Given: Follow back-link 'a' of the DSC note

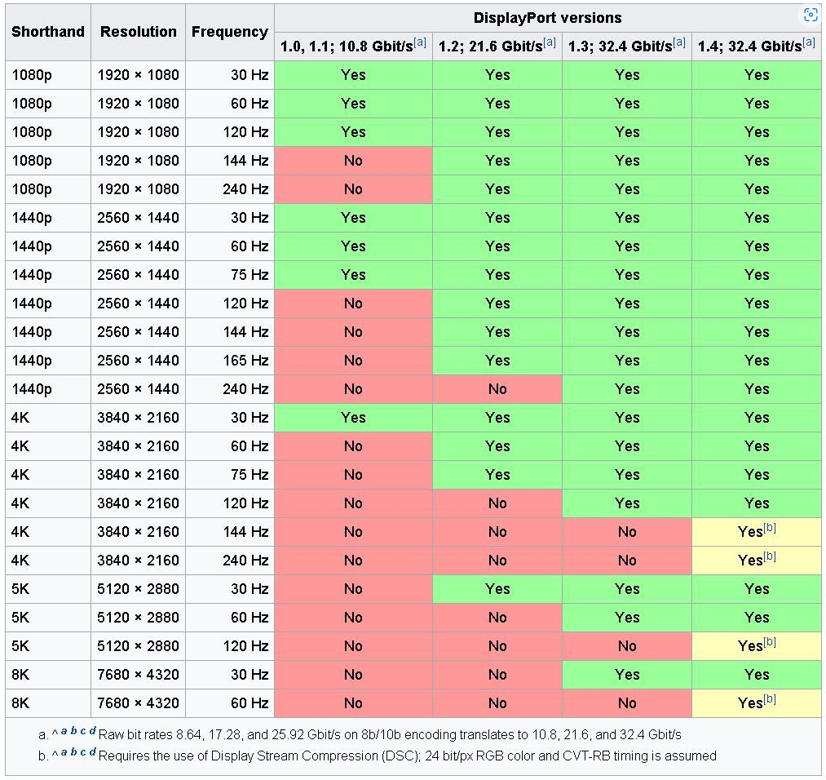Looking at the screenshot, I should [x=64, y=752].
